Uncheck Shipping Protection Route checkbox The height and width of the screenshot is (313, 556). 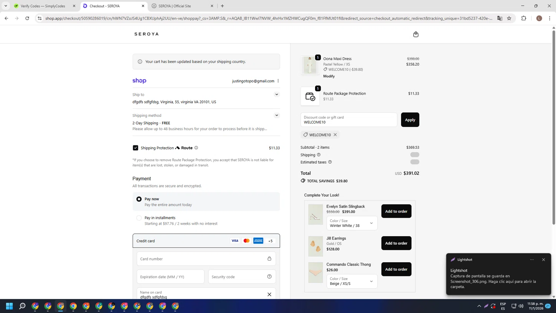[135, 148]
